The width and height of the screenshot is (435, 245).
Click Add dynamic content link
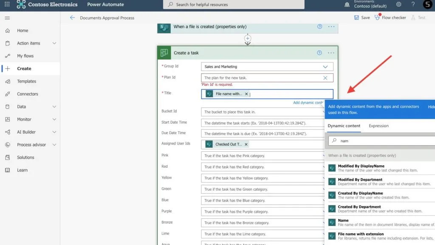[x=308, y=103]
